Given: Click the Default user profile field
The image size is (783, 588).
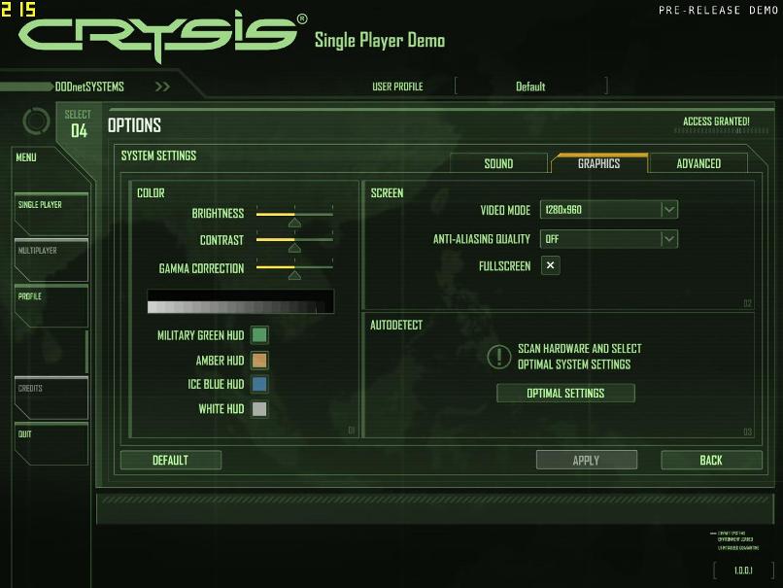Looking at the screenshot, I should click(530, 86).
